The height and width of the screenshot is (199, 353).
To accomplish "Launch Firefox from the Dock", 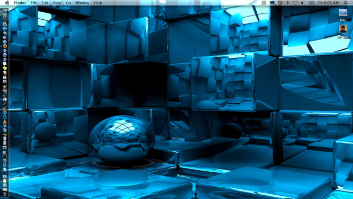I will tap(5, 46).
